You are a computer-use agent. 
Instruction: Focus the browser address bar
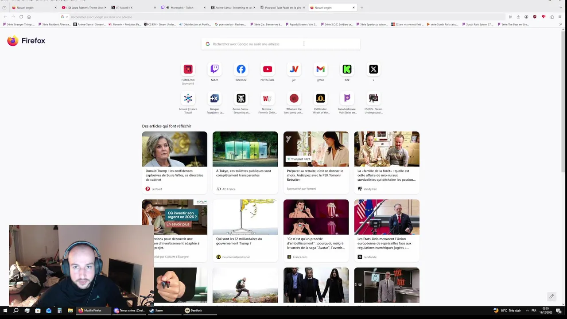[x=283, y=17]
